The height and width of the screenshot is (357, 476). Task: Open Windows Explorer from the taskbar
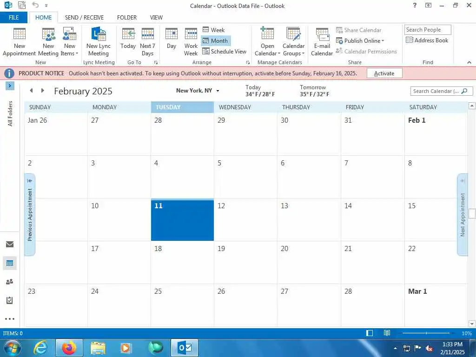point(98,348)
